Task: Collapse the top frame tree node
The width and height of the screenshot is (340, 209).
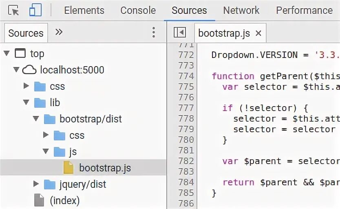Action: coord(7,53)
